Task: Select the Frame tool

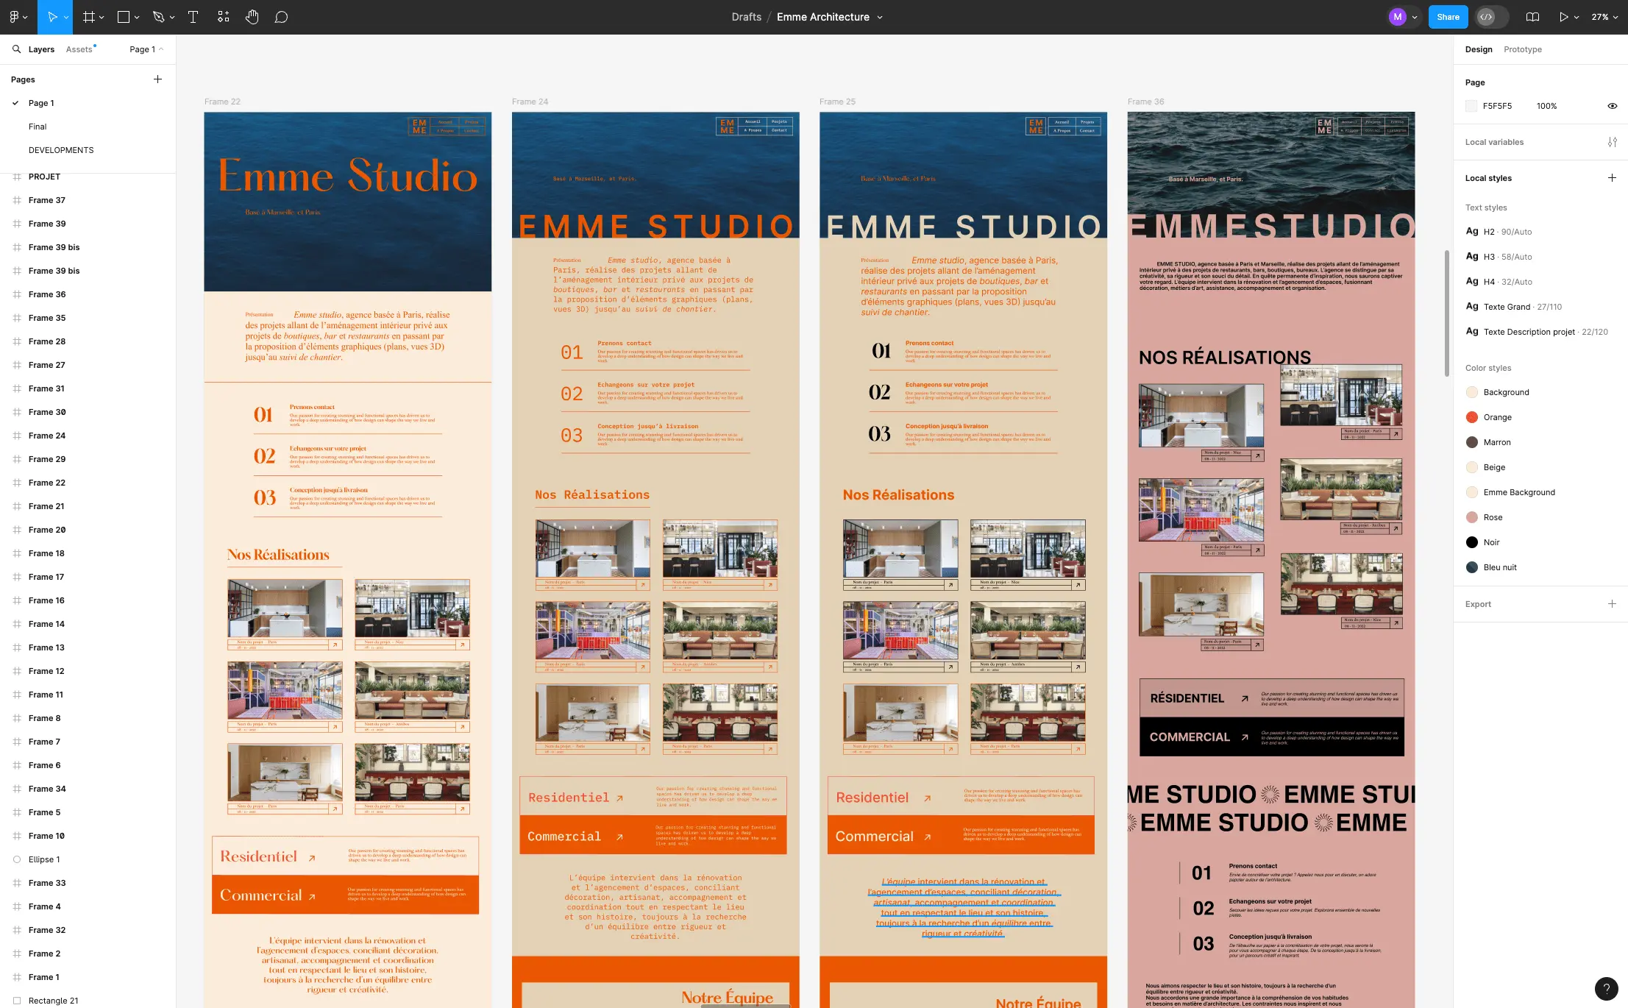Action: tap(89, 17)
